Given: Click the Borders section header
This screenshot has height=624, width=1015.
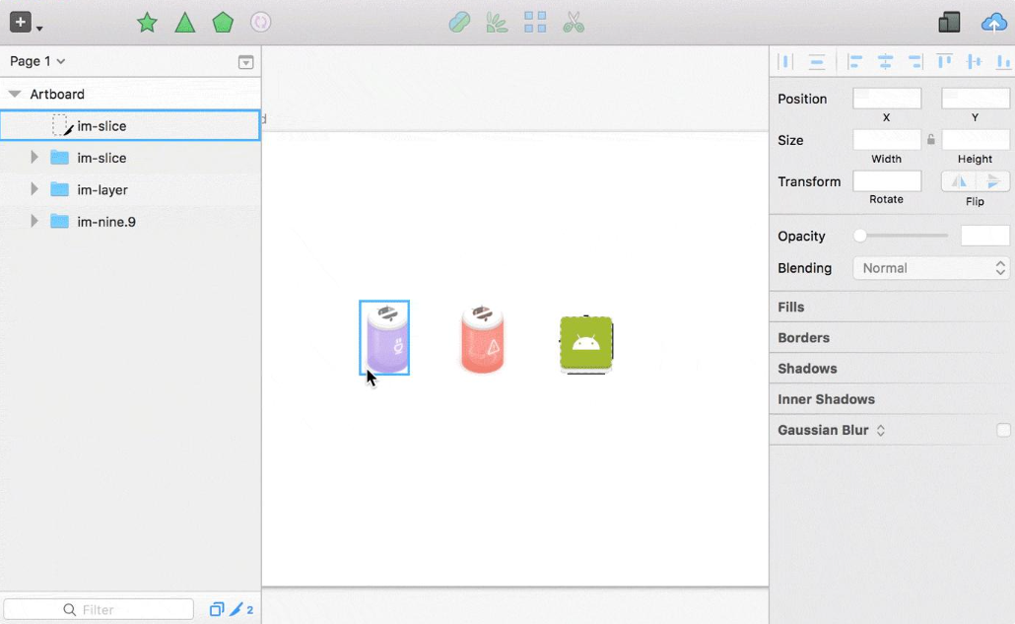Looking at the screenshot, I should [892, 337].
